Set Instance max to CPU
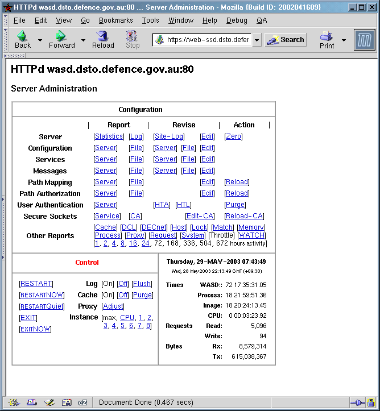 click(127, 318)
